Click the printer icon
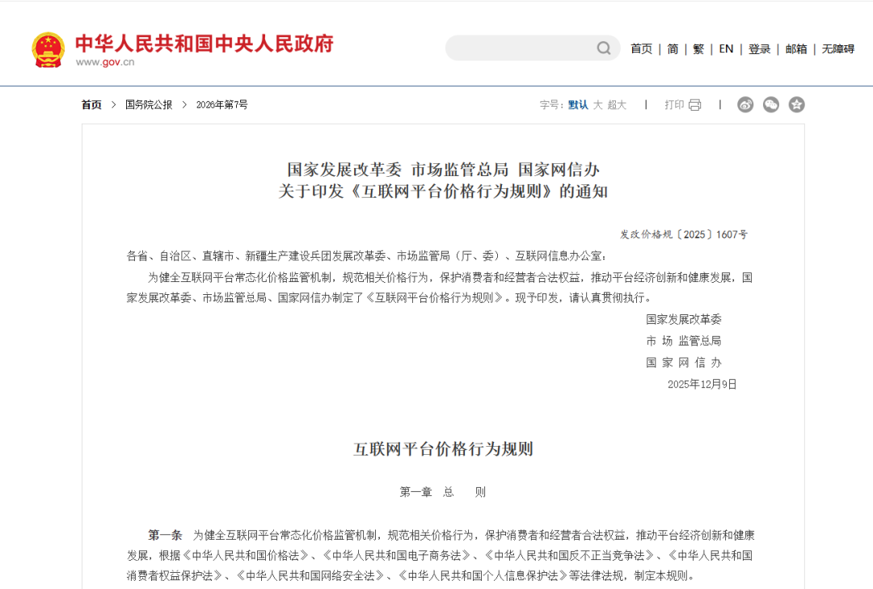873x589 pixels. 695,105
